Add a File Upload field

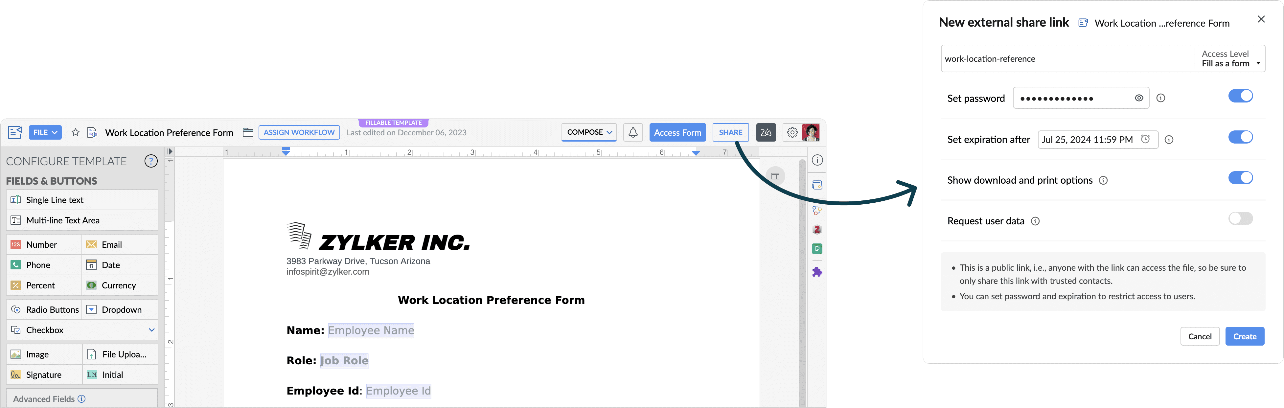click(x=120, y=355)
